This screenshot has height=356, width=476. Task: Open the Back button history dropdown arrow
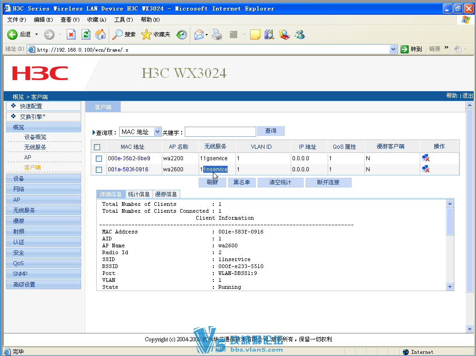pos(37,34)
